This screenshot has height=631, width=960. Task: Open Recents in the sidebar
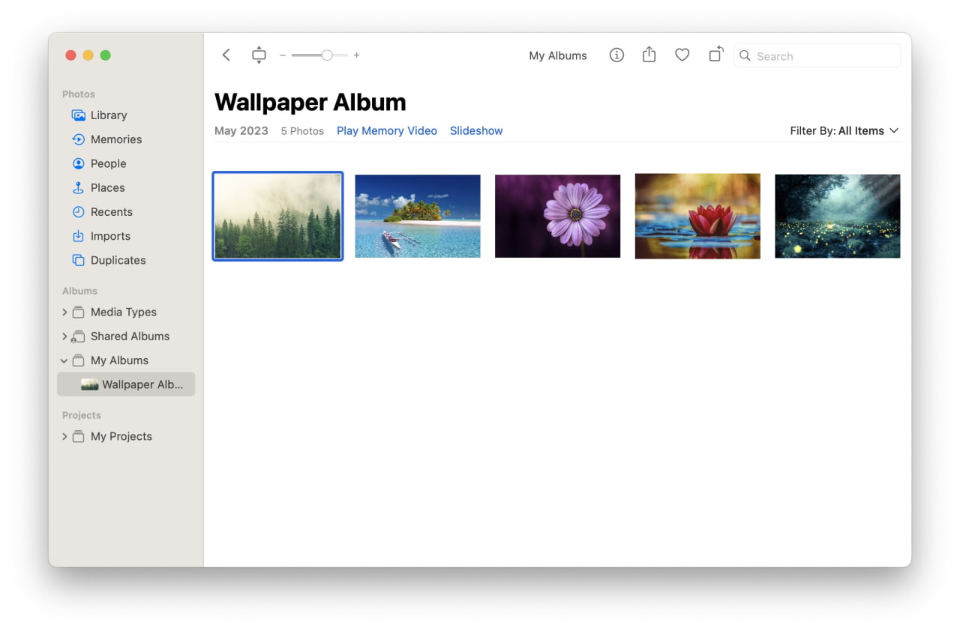pos(111,211)
